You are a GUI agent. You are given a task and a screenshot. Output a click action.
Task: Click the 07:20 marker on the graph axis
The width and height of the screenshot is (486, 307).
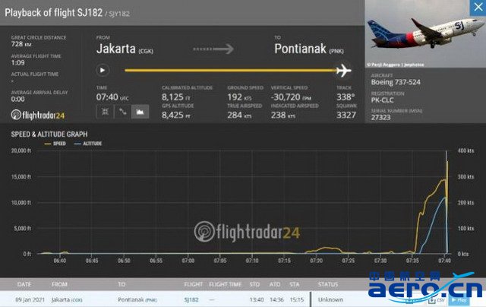pos(316,261)
